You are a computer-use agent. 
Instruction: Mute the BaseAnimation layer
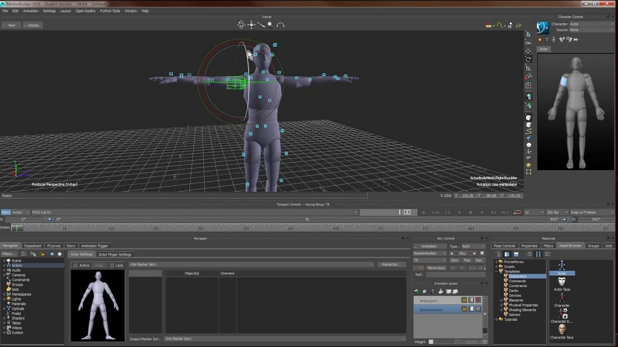[x=479, y=308]
